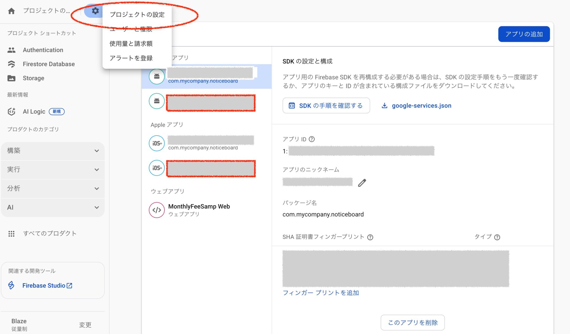
Task: Edit app nickname with pencil icon
Action: [362, 183]
